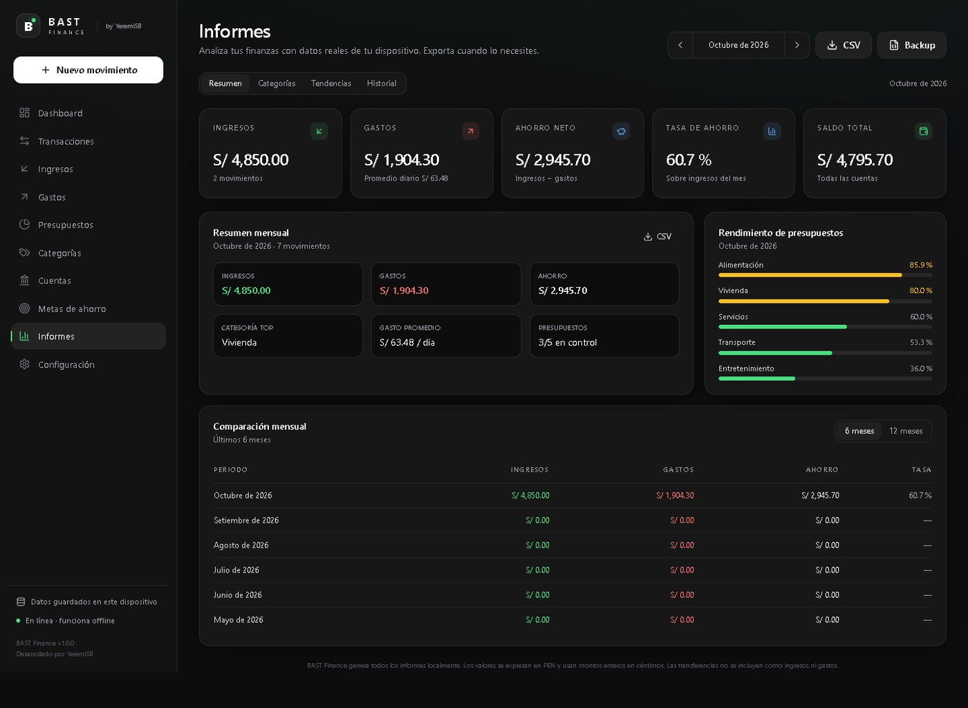Image resolution: width=968 pixels, height=708 pixels.
Task: Click the Ingresos arrow icon in sidebar
Action: coord(25,169)
